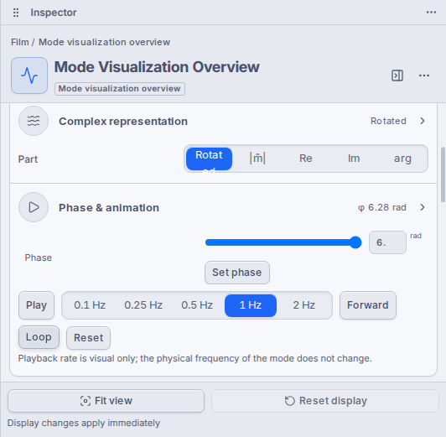Click the Fit view button
This screenshot has width=446, height=437.
106,401
